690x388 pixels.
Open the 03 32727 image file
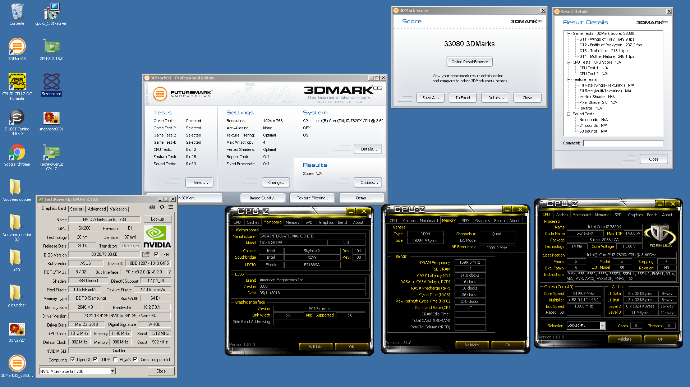pos(17,332)
